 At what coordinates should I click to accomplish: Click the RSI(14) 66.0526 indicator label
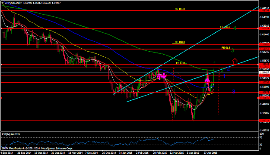(x=11, y=134)
